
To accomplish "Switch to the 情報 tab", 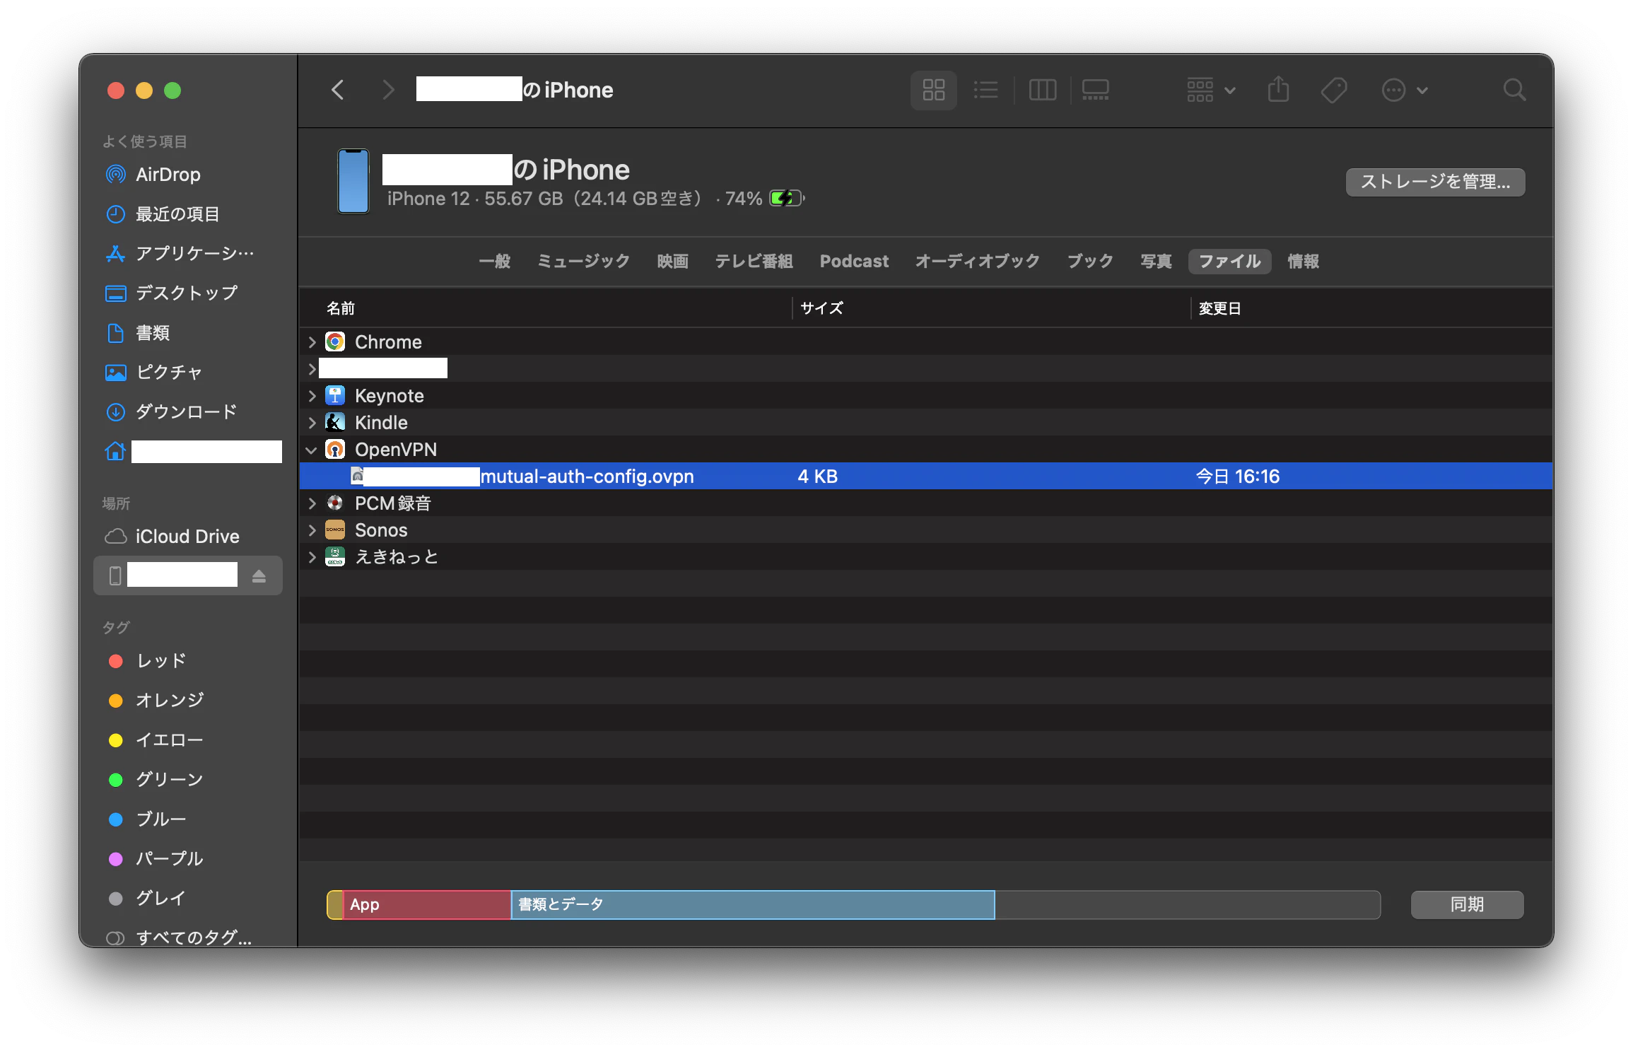I will click(x=1303, y=262).
